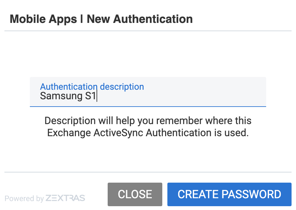Viewport: 296px width, 210px height.
Task: Click the divider line below the dialog title
Action: click(148, 31)
